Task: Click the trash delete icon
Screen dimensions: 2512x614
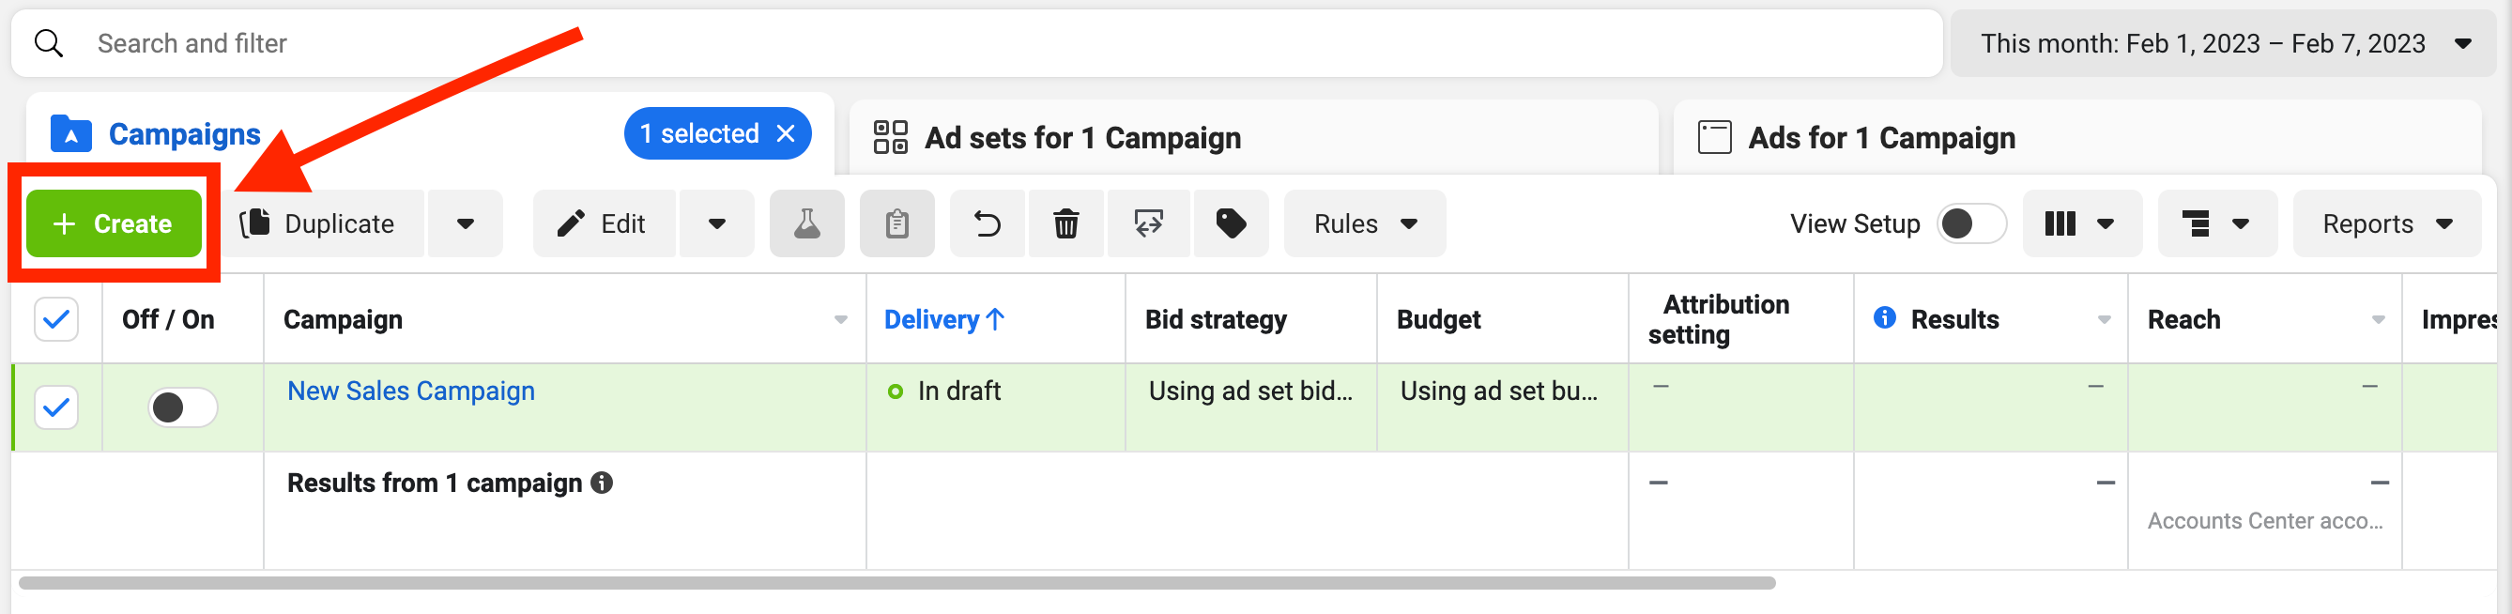Action: click(x=1065, y=224)
